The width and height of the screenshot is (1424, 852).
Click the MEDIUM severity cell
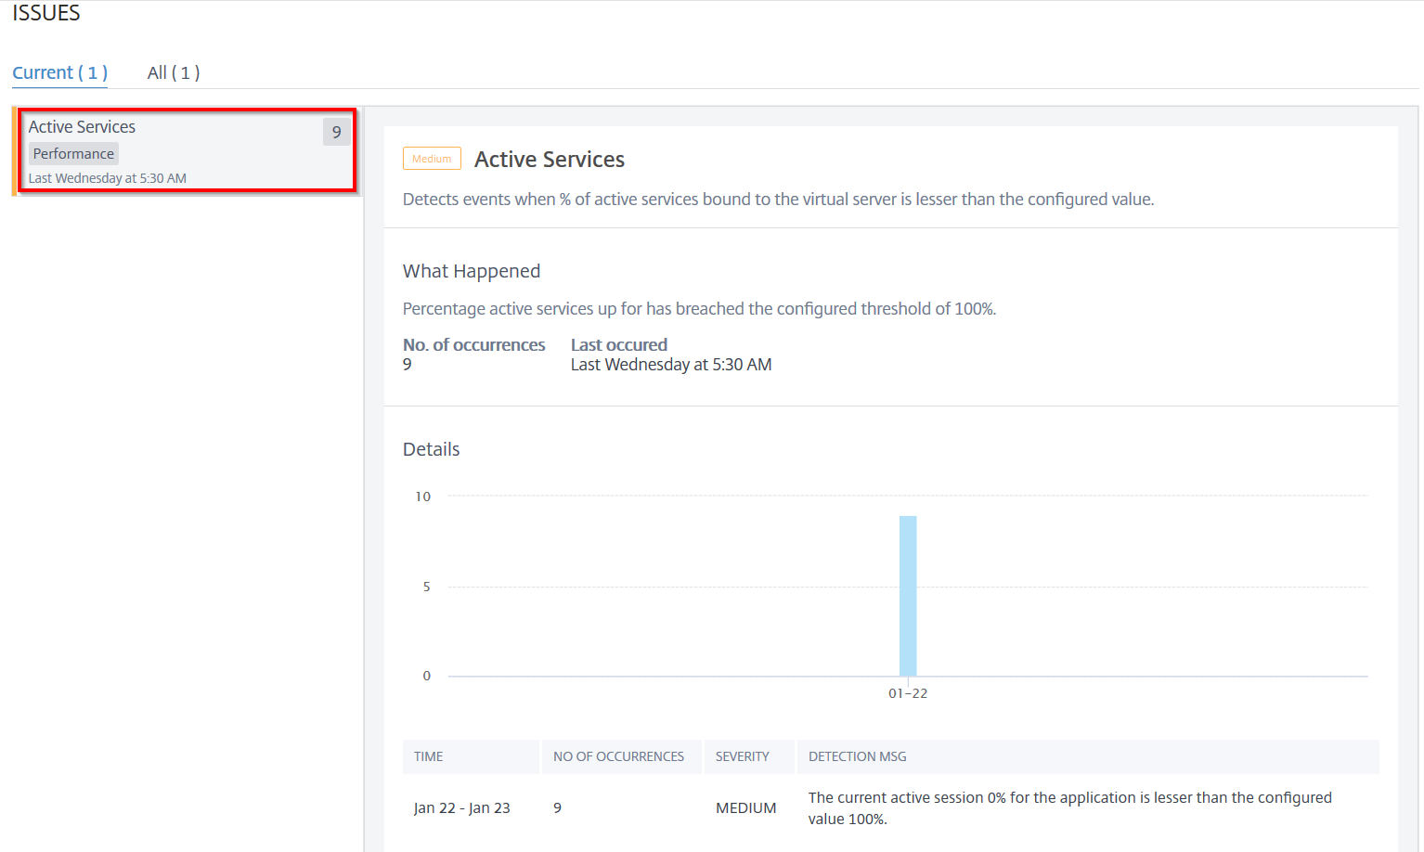tap(746, 808)
